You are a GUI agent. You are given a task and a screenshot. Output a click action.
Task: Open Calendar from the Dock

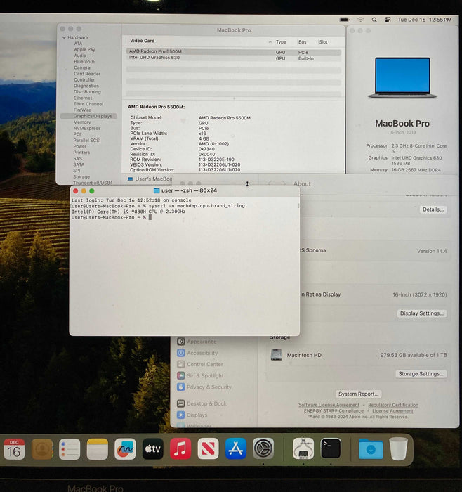(15, 449)
